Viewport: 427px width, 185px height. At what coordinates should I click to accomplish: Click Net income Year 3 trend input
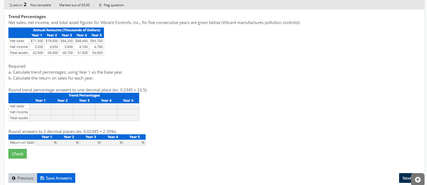point(84,112)
